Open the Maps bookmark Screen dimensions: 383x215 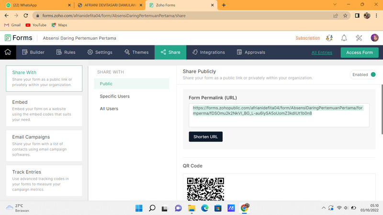pyautogui.click(x=59, y=25)
